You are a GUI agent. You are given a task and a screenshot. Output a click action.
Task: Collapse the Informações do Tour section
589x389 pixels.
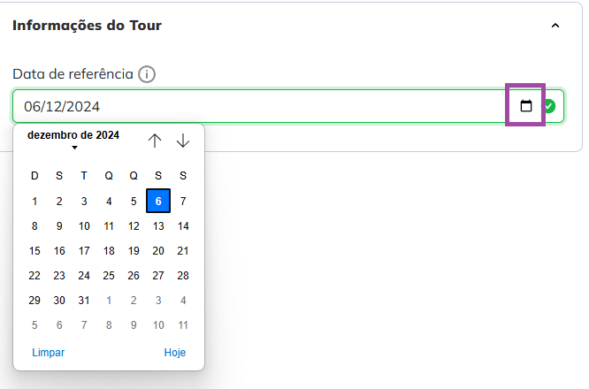click(x=555, y=26)
